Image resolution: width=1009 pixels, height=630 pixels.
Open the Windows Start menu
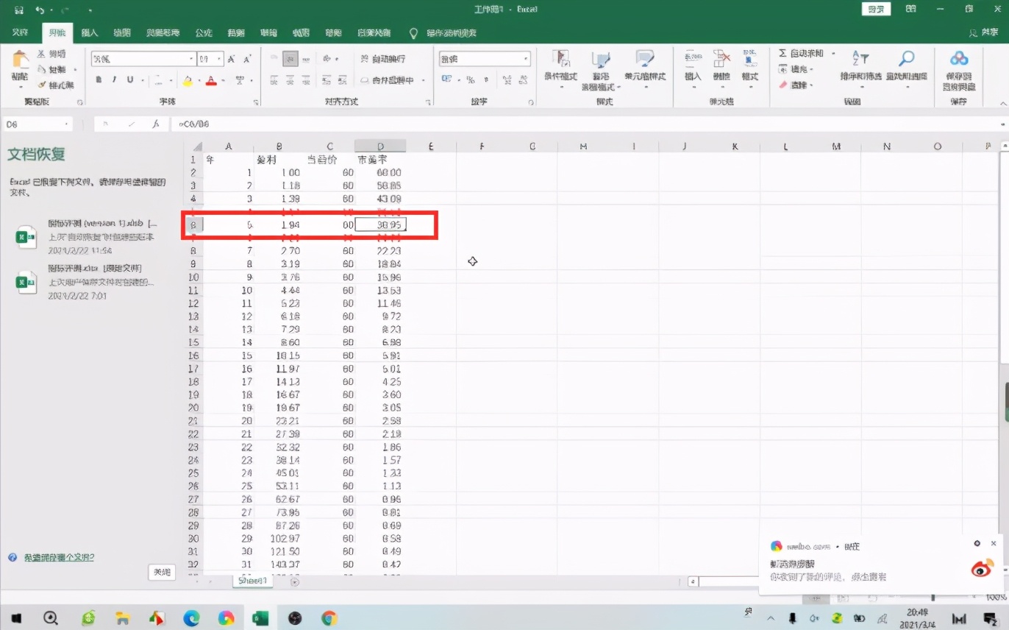[16, 618]
